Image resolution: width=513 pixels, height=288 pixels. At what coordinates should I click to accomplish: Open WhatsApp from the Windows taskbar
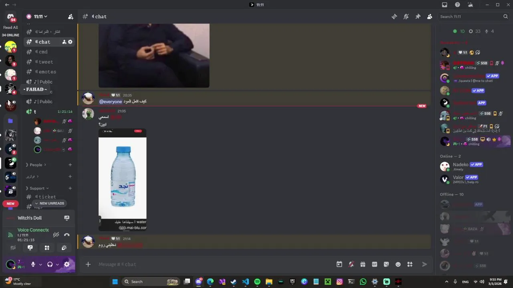click(363, 282)
